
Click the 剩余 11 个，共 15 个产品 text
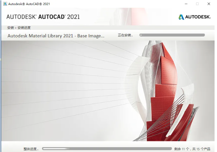[x=192, y=149]
